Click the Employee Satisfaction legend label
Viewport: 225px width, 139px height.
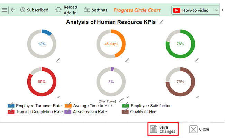[151, 106]
